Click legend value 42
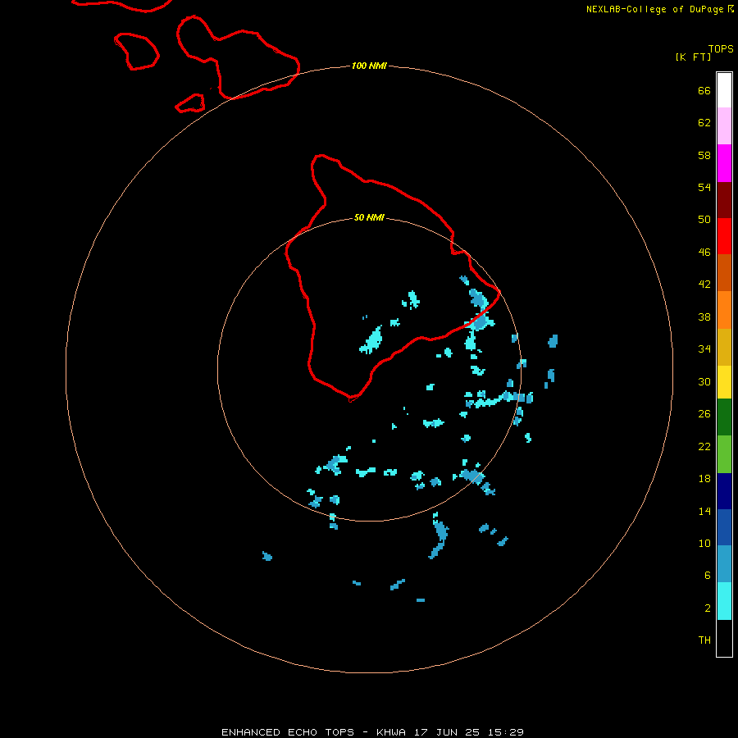Screen dimensions: 738x738 tap(704, 284)
